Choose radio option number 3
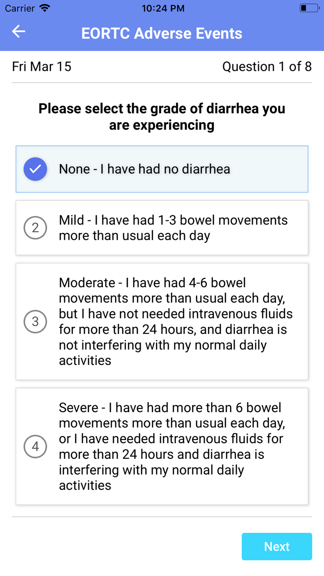Screen dimensions: 324x576 [x=35, y=321]
